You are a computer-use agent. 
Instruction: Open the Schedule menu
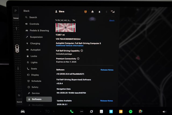tap(34, 81)
